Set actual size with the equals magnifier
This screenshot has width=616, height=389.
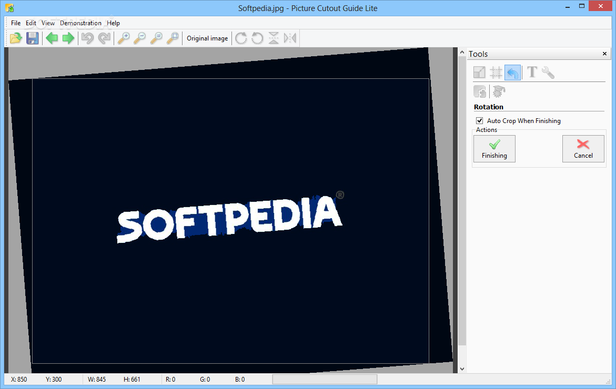[156, 38]
